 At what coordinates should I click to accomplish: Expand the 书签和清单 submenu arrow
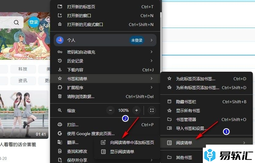point(151,78)
